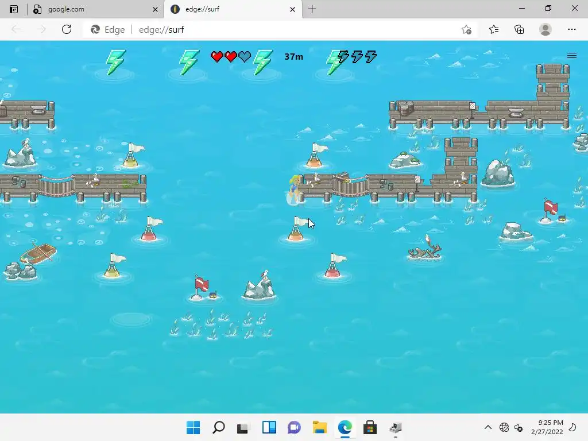Click the first boost lightning counter icon

pos(343,57)
